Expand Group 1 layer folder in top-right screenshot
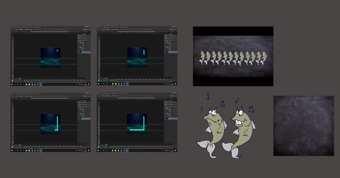 (166, 47)
